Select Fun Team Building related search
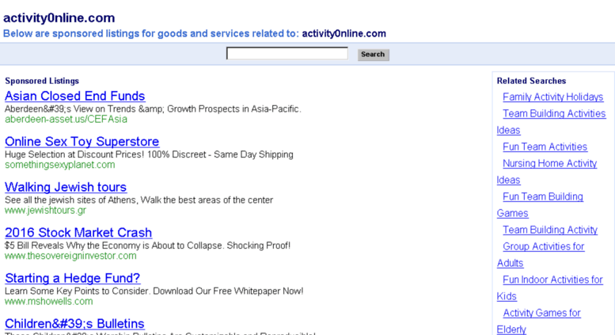Viewport: 615px width, 335px height. pyautogui.click(x=542, y=197)
